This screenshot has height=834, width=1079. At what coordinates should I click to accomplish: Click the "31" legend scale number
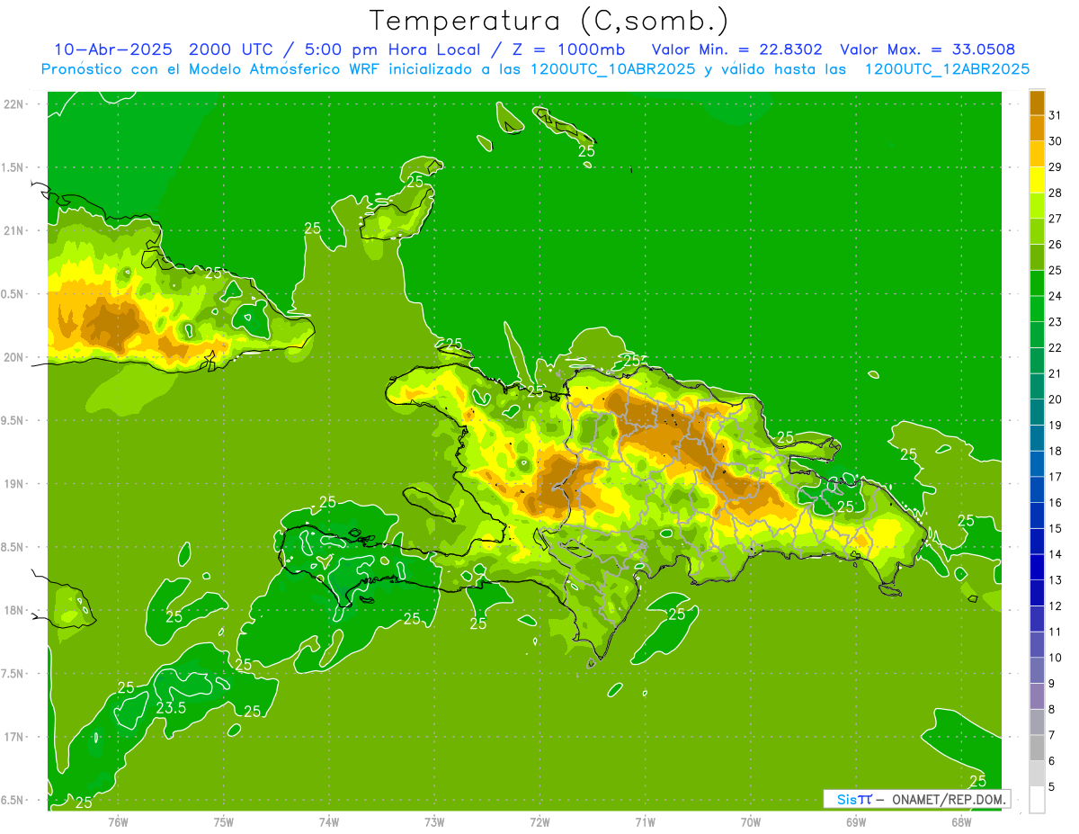click(1055, 115)
